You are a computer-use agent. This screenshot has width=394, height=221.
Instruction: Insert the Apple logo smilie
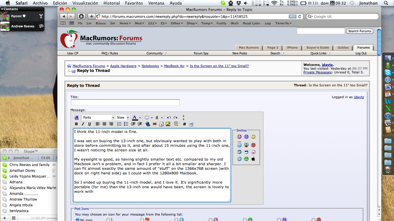click(253, 159)
